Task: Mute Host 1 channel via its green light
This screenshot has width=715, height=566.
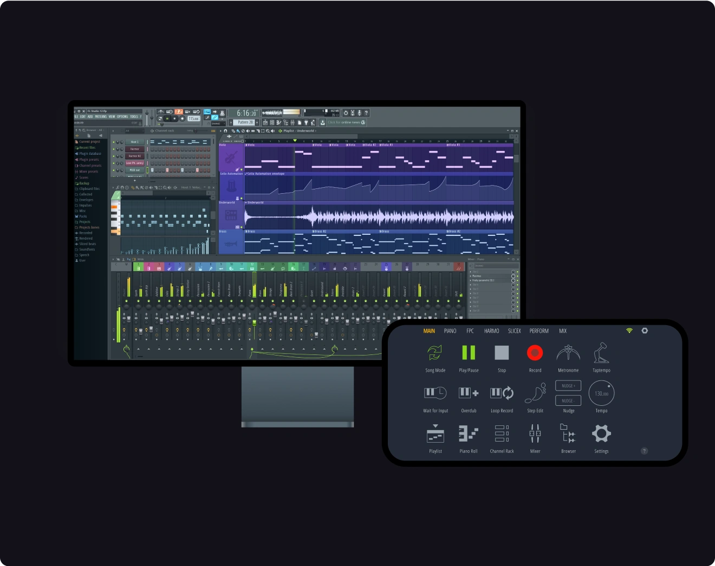Action: (114, 142)
